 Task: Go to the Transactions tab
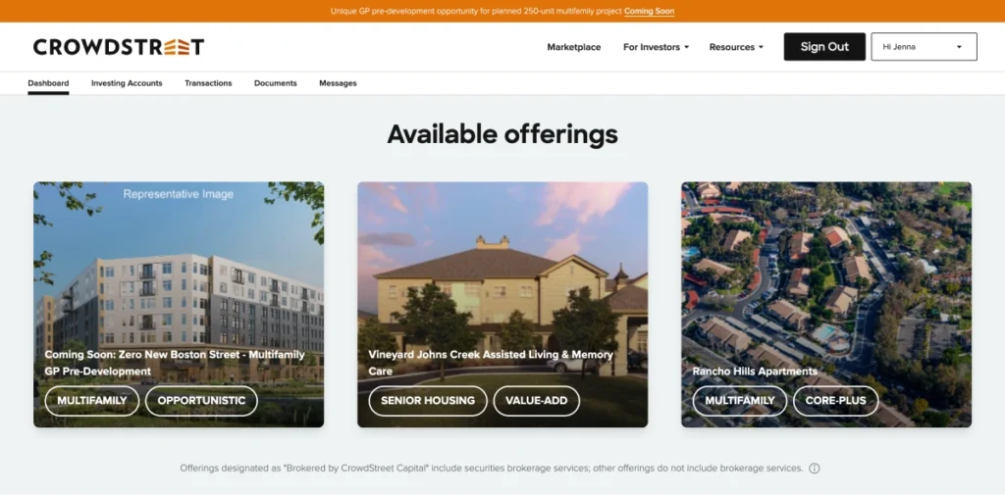coord(208,83)
